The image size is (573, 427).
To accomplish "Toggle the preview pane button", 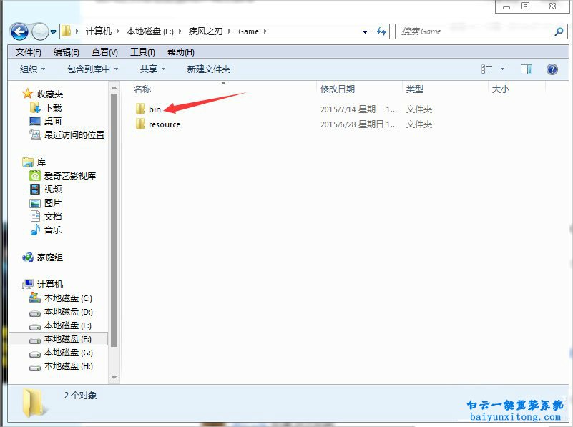I will tap(527, 69).
